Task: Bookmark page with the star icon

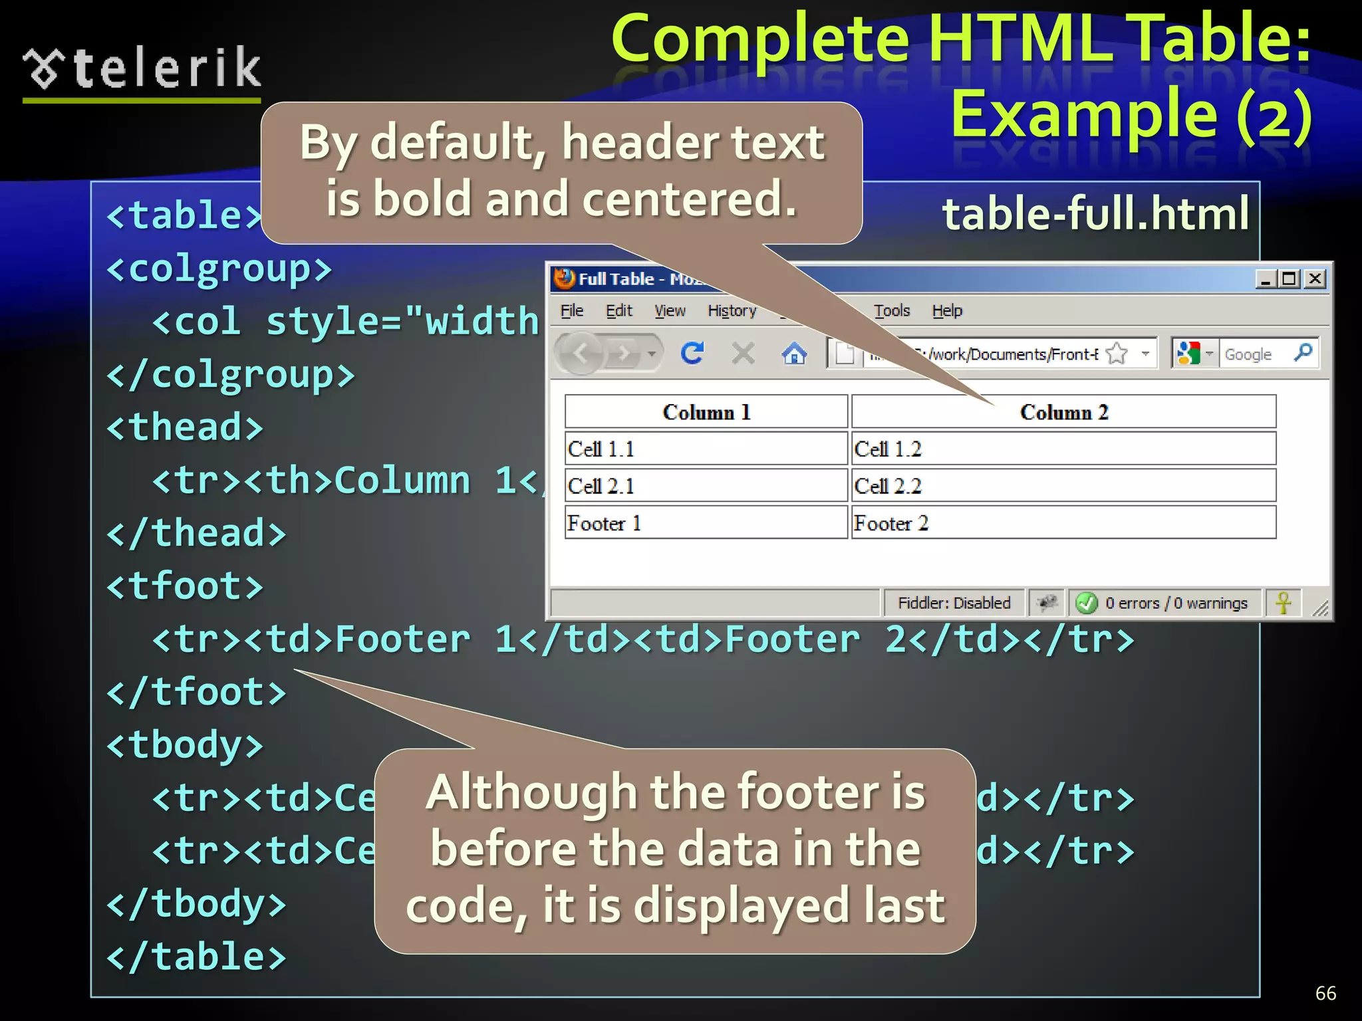Action: tap(1117, 353)
